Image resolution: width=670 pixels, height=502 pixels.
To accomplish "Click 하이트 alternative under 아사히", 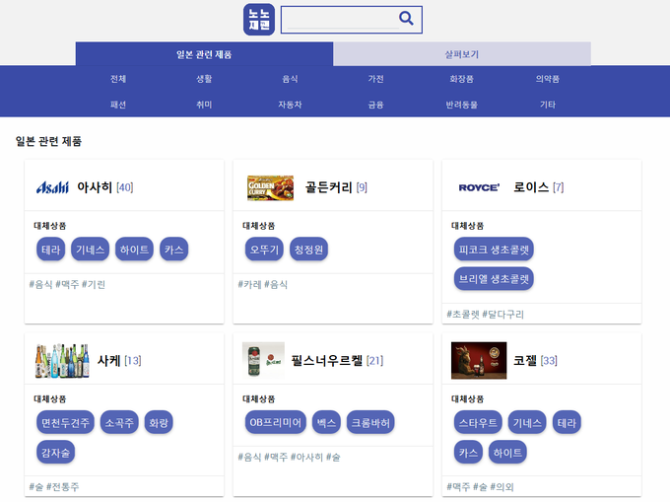I will pos(134,250).
